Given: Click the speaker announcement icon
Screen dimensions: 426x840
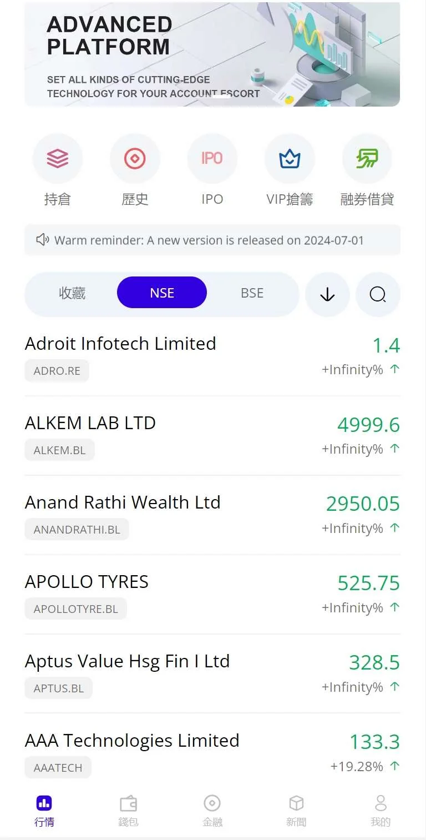Looking at the screenshot, I should tap(43, 240).
